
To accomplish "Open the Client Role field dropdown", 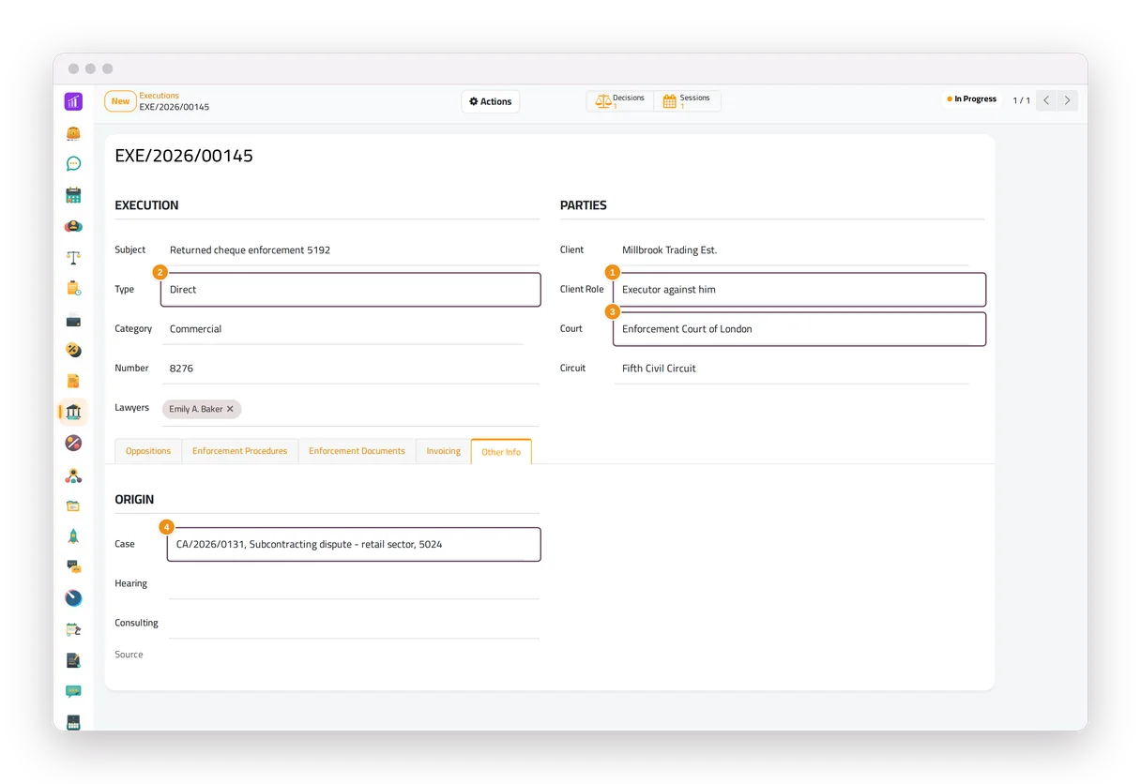I will point(799,290).
